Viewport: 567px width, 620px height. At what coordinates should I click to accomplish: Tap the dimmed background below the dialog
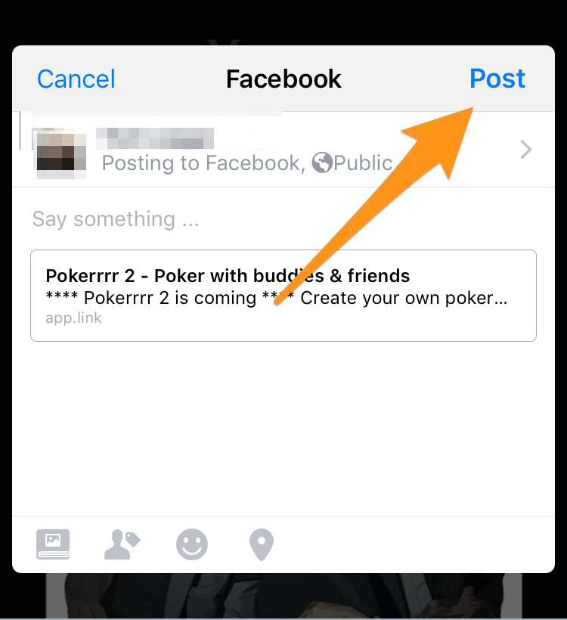tap(283, 597)
